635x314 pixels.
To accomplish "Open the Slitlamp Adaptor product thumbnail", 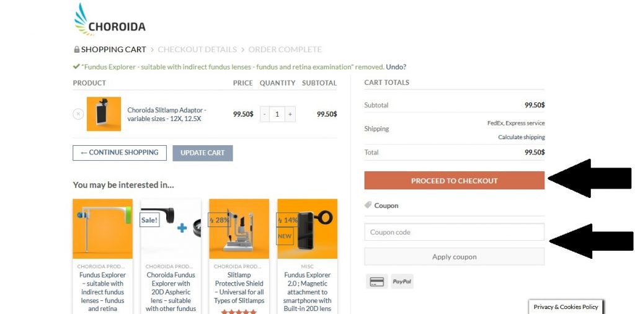I will coord(104,114).
